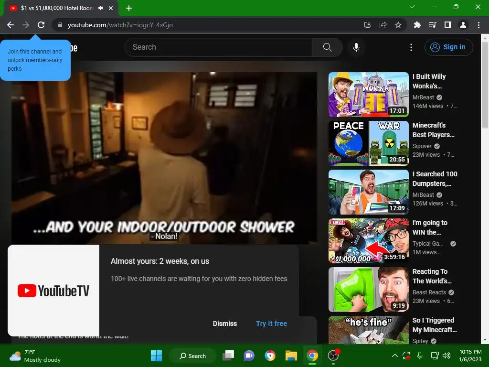Open the media control icon in Chrome toolbar
Viewport: 489px width, 367px height.
(433, 25)
